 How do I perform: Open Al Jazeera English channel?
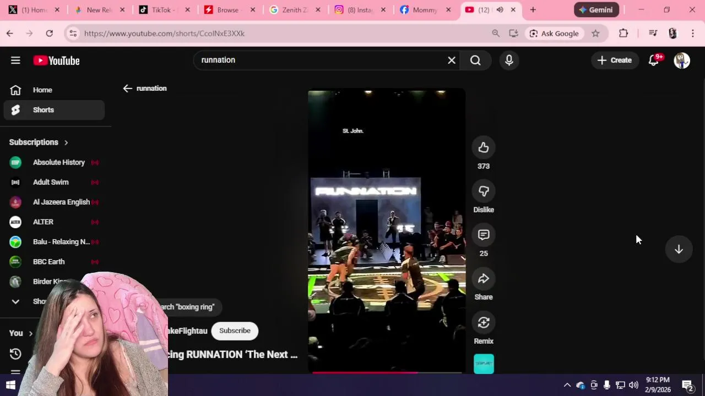tap(54, 202)
